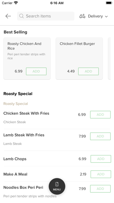
Task: Add Chicken Steak With Fries
Action: click(x=100, y=115)
